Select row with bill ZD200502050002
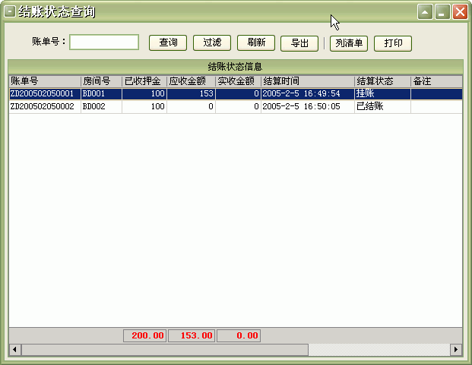The width and height of the screenshot is (472, 365). 42,107
